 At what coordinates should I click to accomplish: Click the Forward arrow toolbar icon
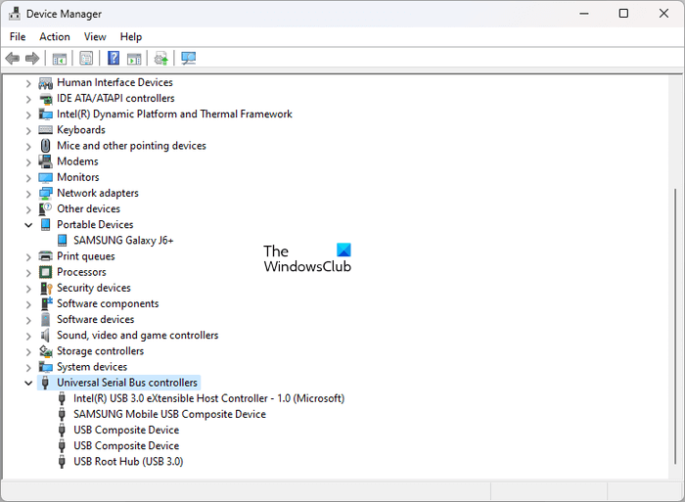pyautogui.click(x=32, y=58)
